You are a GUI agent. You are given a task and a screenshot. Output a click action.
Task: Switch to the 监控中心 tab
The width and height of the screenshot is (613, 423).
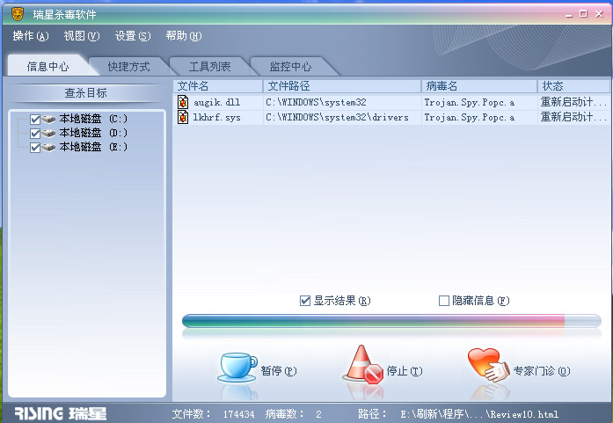[290, 67]
